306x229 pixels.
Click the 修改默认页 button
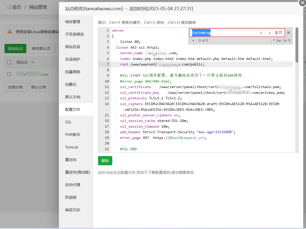(x=41, y=49)
